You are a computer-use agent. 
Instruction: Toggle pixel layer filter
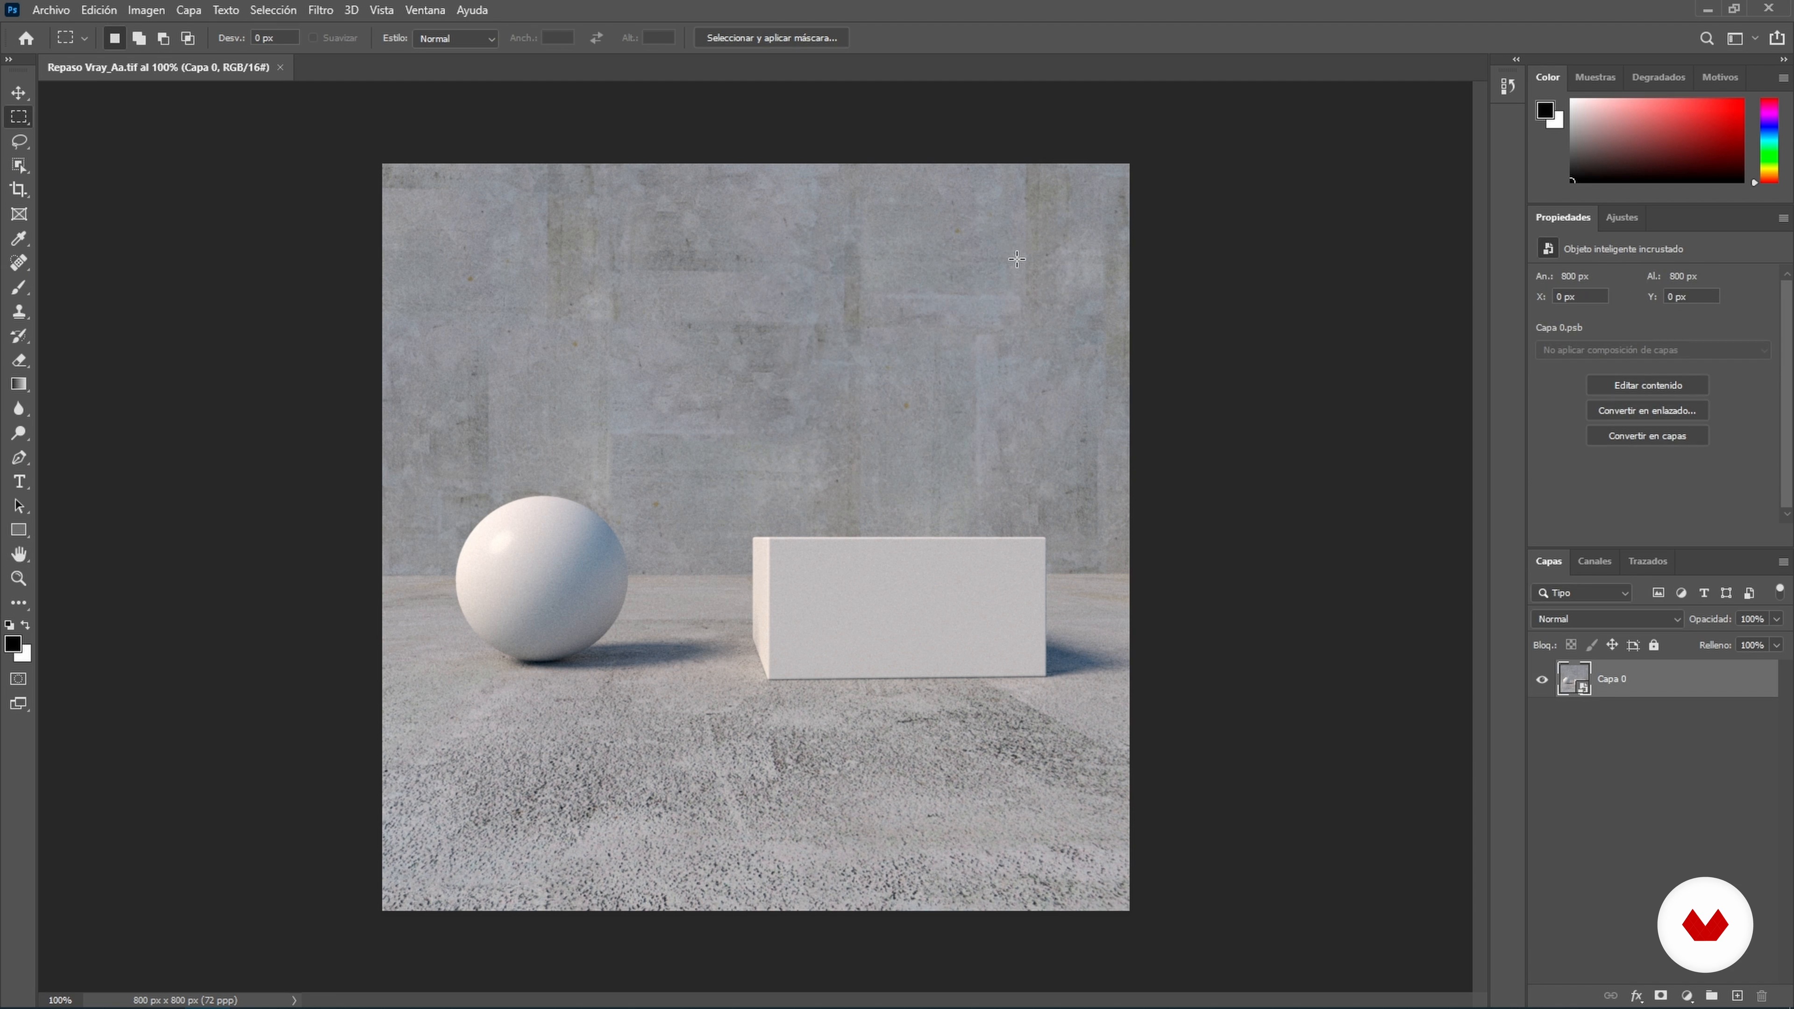tap(1658, 593)
